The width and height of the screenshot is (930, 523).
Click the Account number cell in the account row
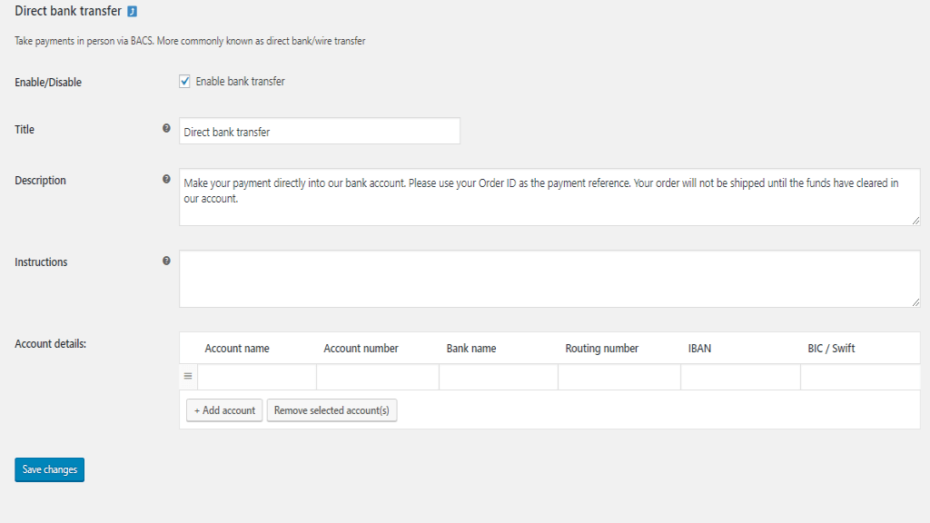click(x=378, y=377)
